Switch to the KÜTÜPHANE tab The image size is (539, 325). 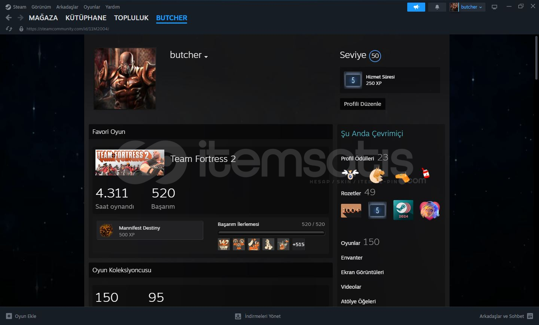coord(86,18)
